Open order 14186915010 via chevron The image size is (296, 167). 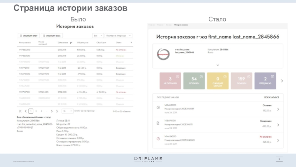[278, 125]
